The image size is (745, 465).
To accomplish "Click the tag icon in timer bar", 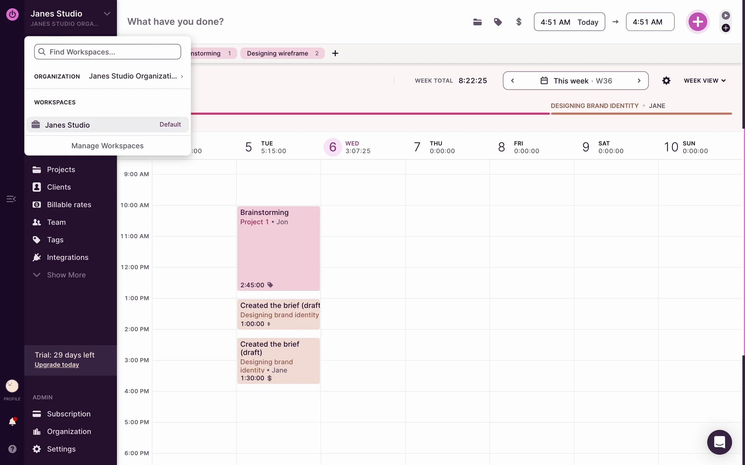I will 498,22.
